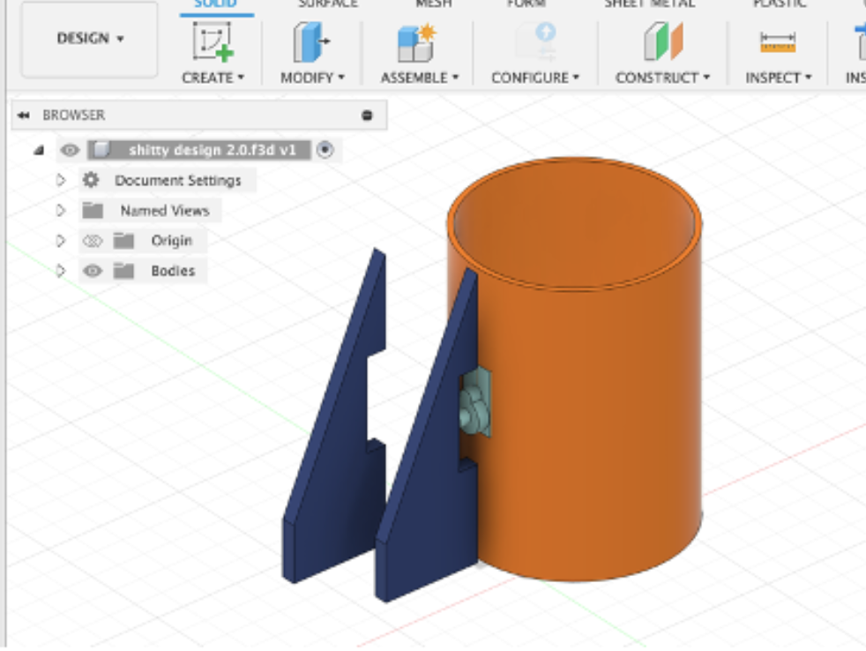Select the Press Pull modify icon

(x=311, y=41)
